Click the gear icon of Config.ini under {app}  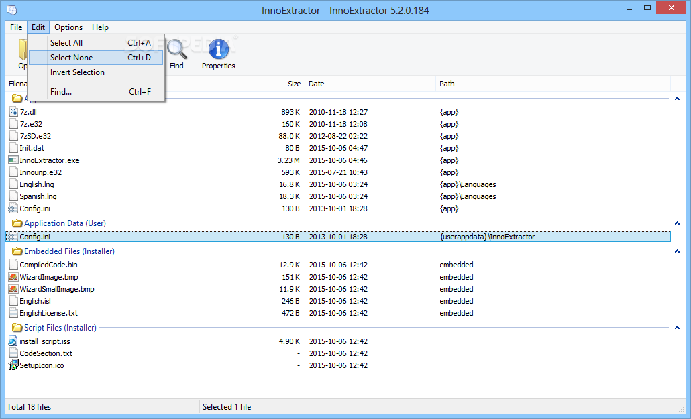(x=13, y=208)
